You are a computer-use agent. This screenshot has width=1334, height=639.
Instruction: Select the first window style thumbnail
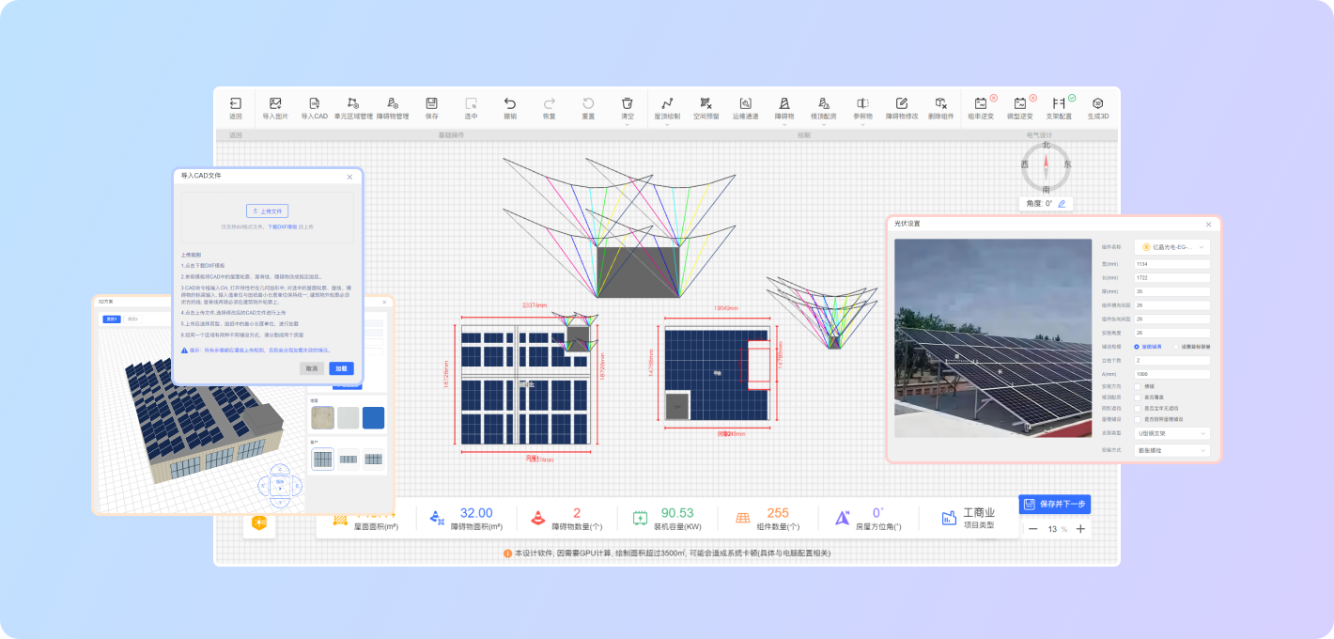(322, 459)
